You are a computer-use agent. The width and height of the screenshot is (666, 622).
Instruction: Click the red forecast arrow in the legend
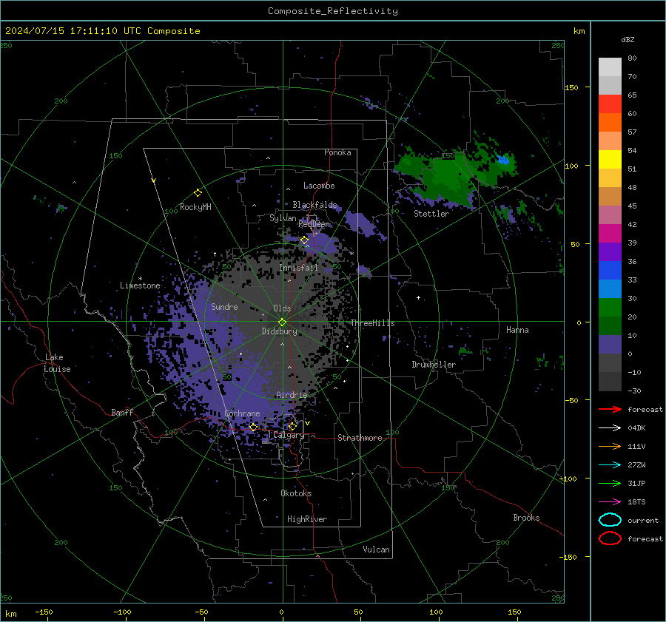click(x=610, y=409)
